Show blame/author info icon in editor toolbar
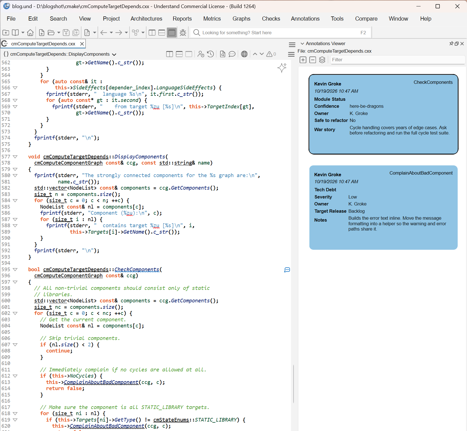This screenshot has width=467, height=431. (201, 54)
